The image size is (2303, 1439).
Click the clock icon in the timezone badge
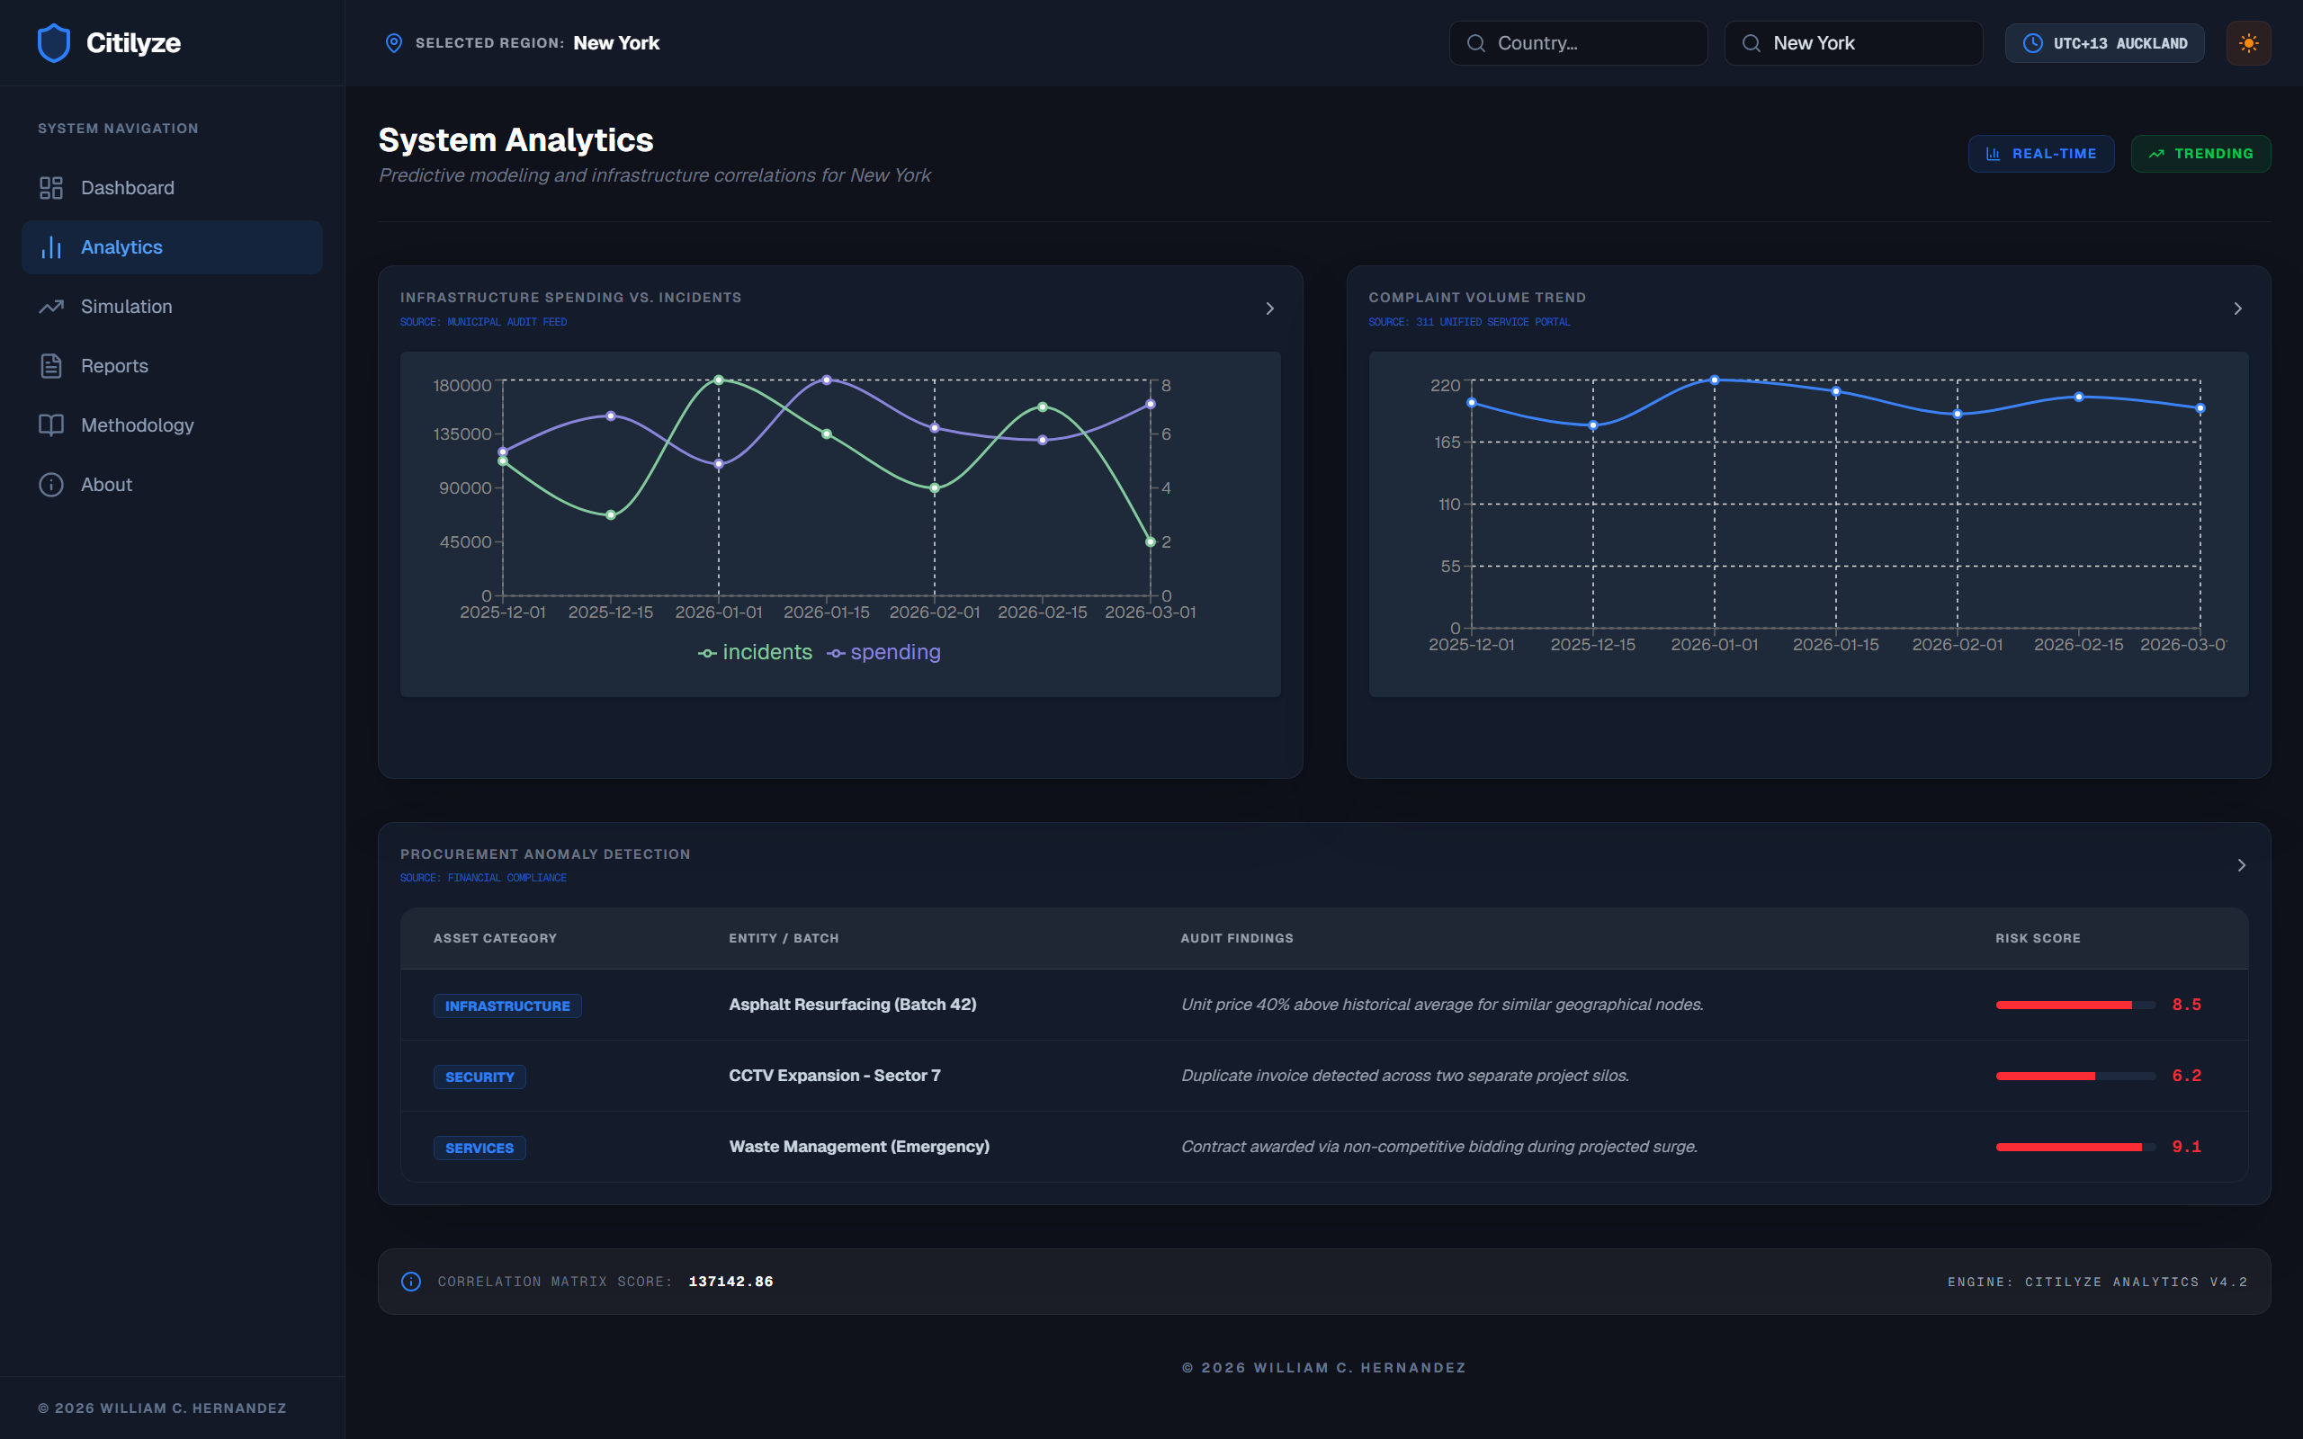click(2032, 43)
